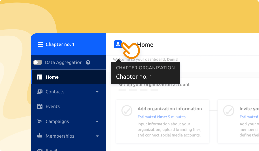The image size is (259, 151).
Task: Click the Email envelope icon in sidebar
Action: [x=40, y=150]
